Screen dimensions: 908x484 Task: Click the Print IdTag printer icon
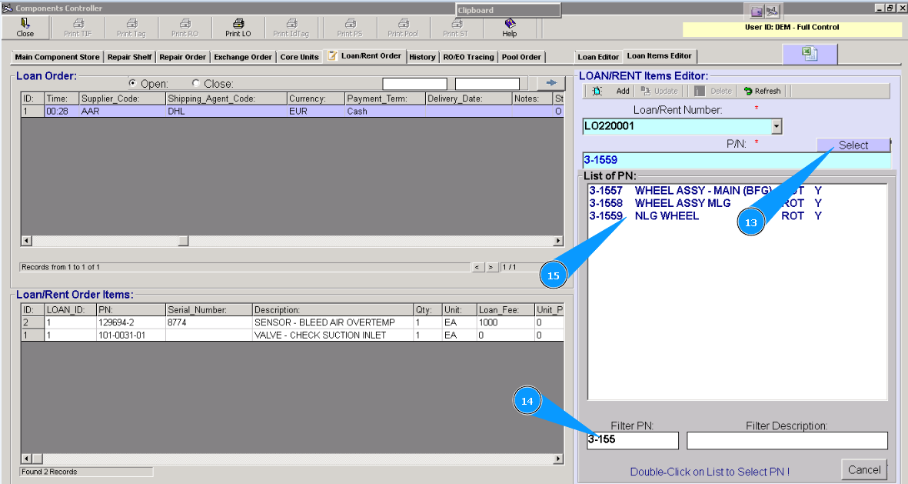[x=291, y=23]
